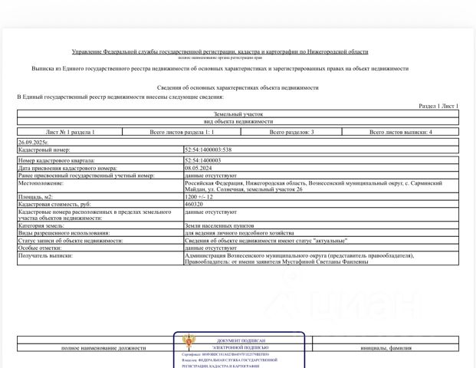Click the 'Местоположение:' label

tap(41, 183)
